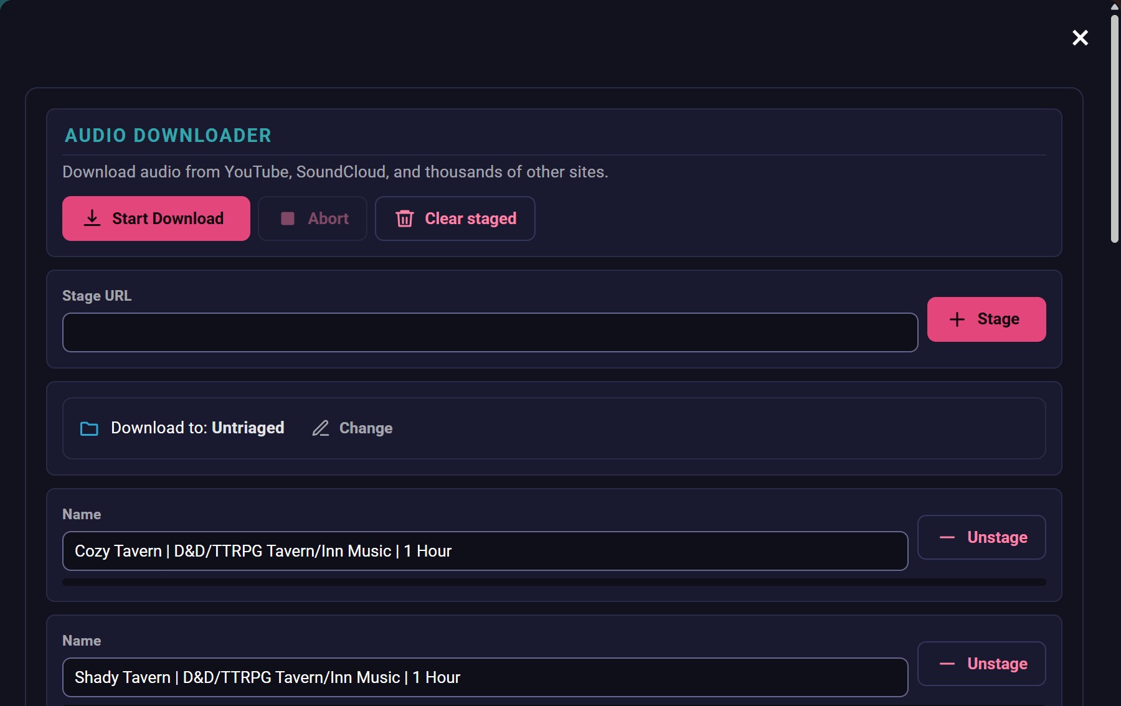Click the AUDIO DOWNLOADER heading
Screen dimensions: 1121x706
click(168, 136)
